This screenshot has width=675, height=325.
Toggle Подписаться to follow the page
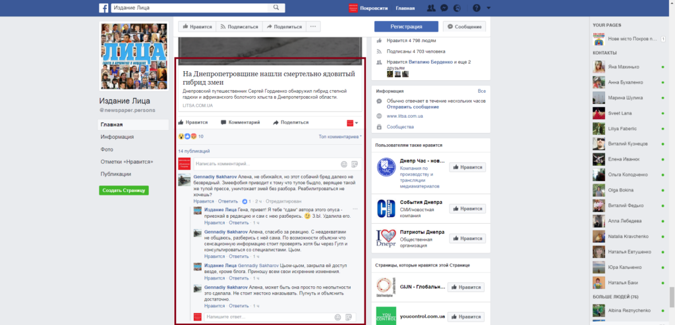coord(239,27)
